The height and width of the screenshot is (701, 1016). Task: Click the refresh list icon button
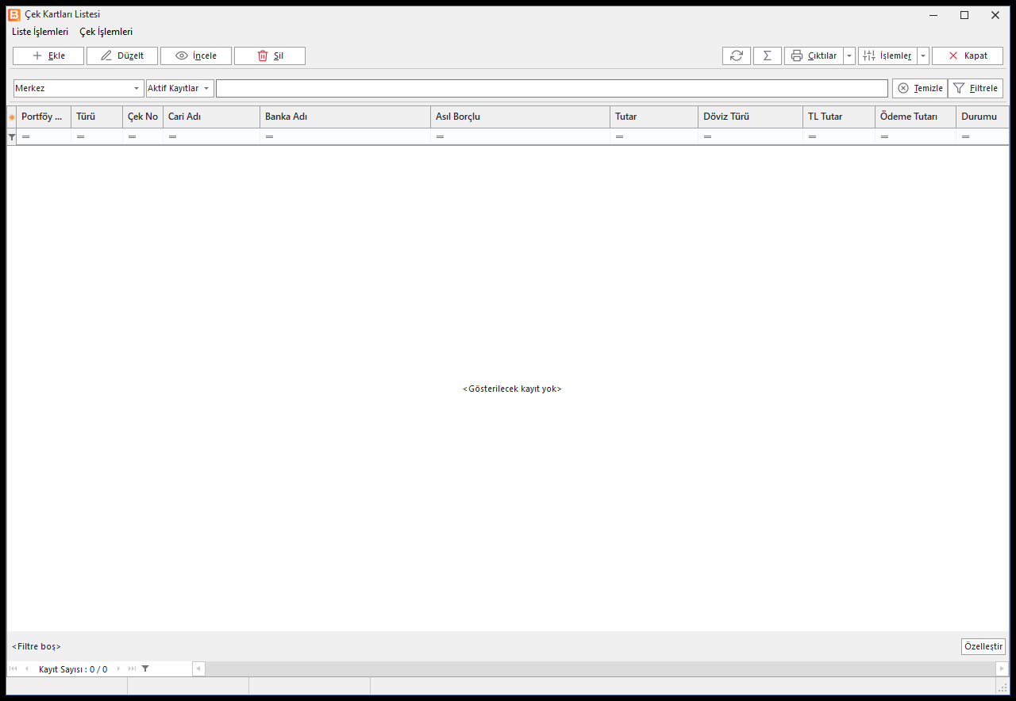click(737, 56)
